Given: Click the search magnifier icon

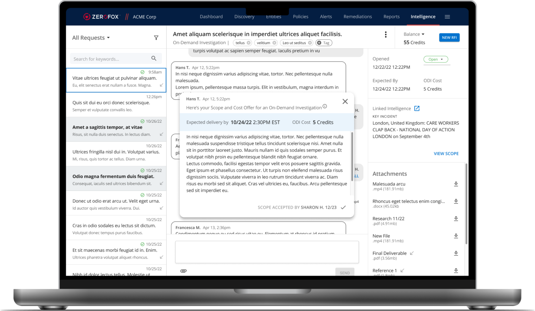Looking at the screenshot, I should pos(154,58).
